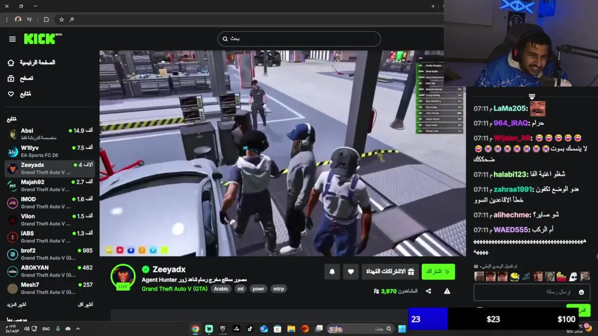Collapse followed list with show less

[x=85, y=304]
